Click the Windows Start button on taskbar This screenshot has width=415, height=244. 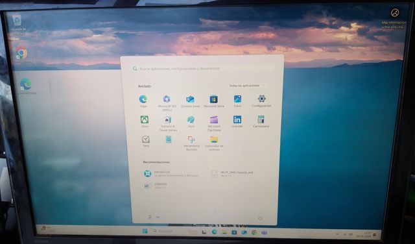pos(145,231)
